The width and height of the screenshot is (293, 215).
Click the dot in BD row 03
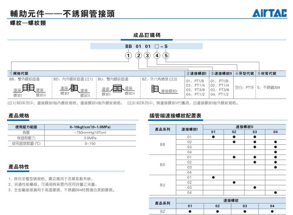[275, 167]
